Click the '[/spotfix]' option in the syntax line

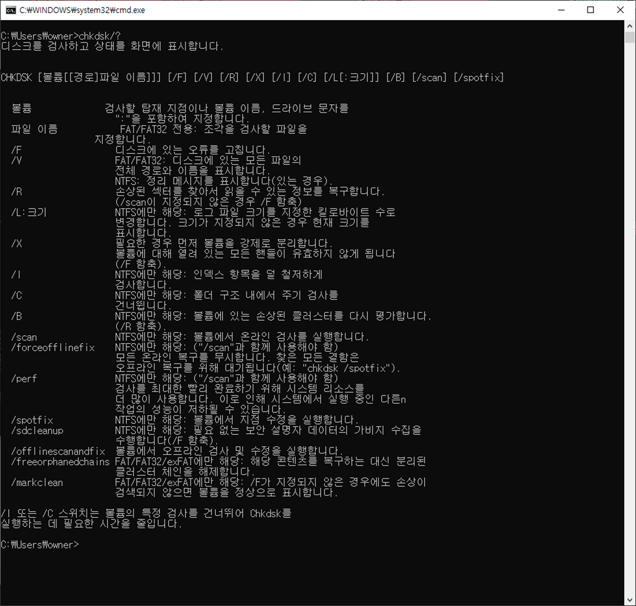[478, 78]
